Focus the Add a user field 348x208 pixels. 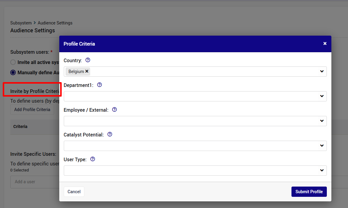pyautogui.click(x=35, y=182)
